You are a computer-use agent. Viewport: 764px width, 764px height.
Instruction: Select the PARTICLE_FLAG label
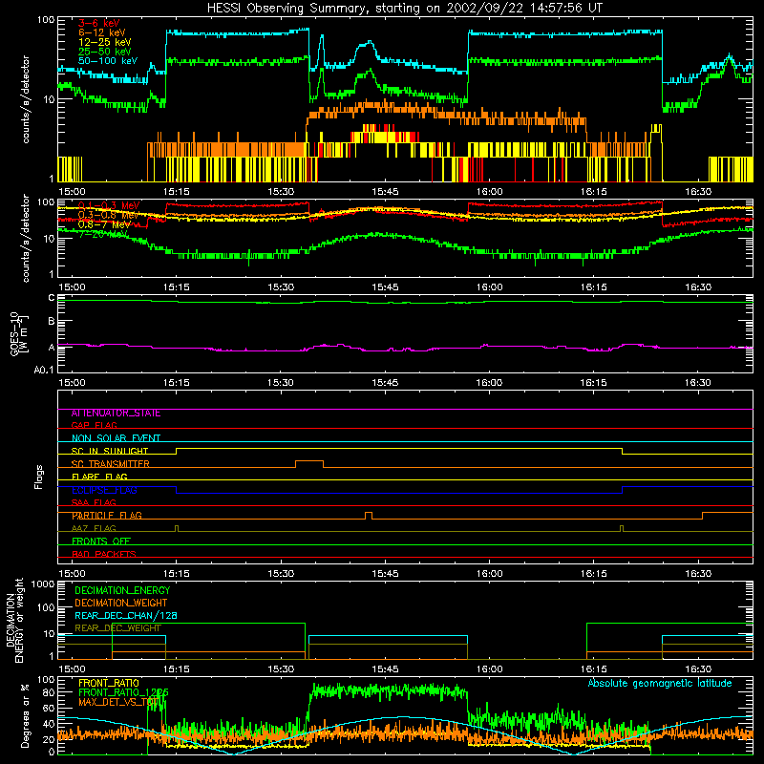[107, 516]
